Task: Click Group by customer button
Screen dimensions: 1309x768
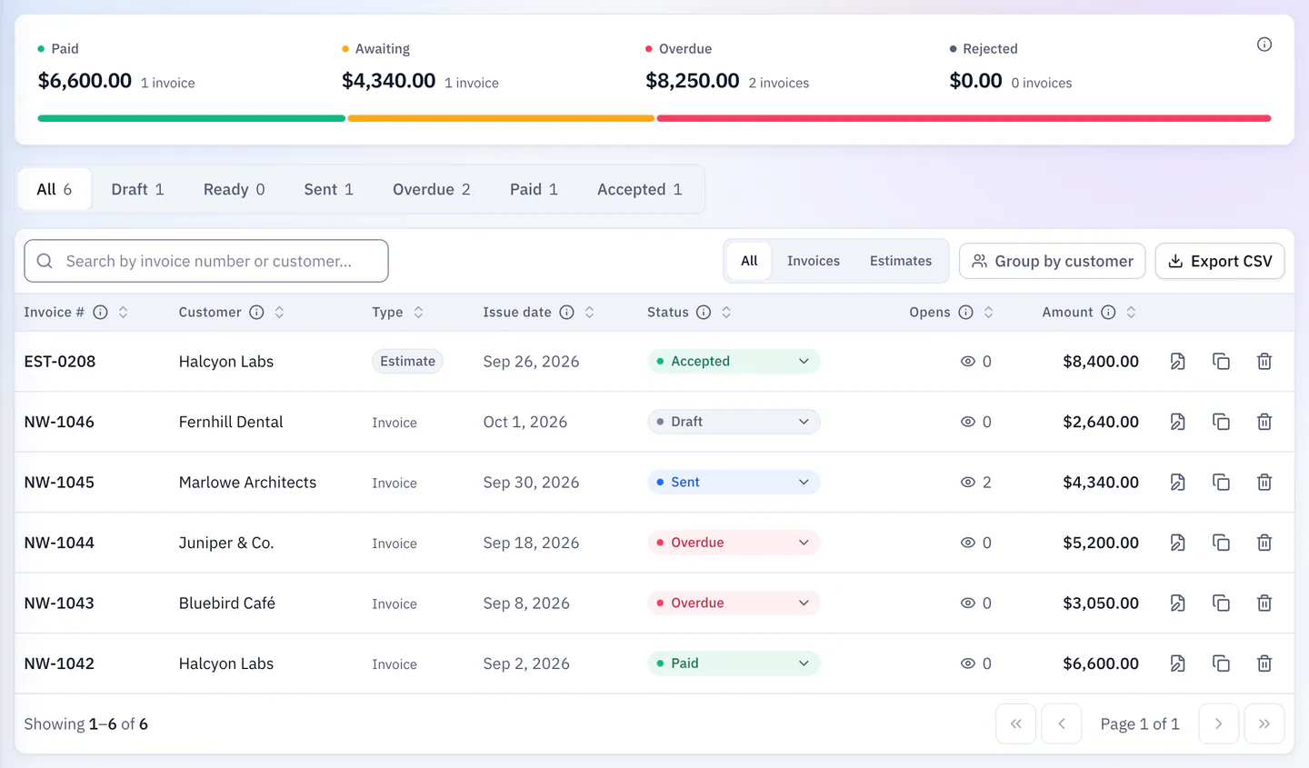Action: click(x=1052, y=262)
